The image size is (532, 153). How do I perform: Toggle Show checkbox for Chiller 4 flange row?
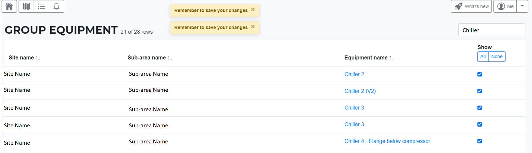[x=479, y=141]
